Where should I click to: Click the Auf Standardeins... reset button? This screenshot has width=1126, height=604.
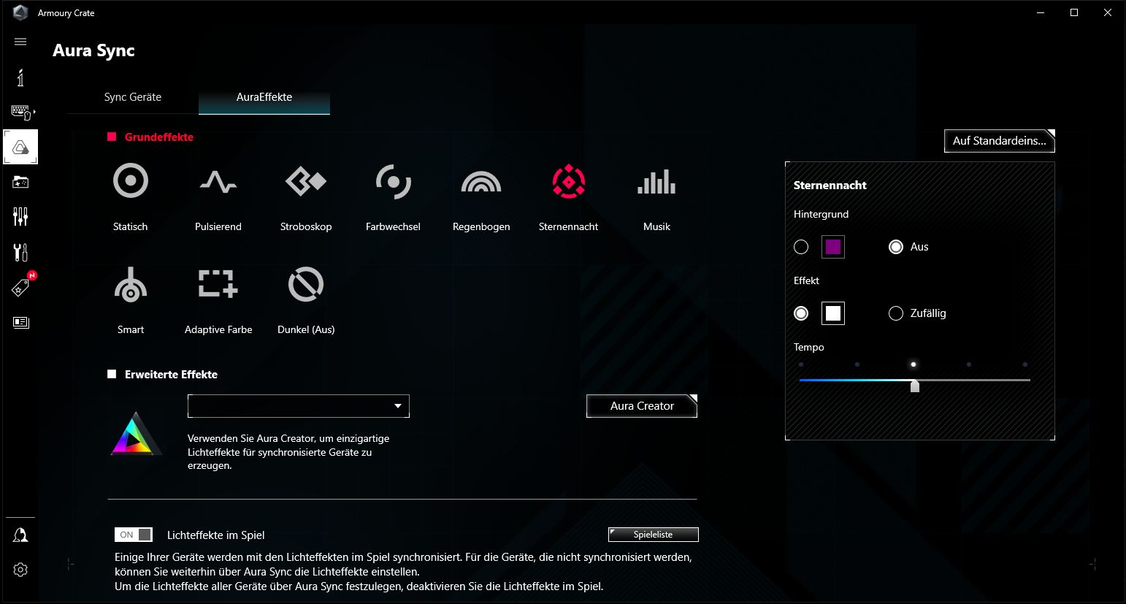999,141
